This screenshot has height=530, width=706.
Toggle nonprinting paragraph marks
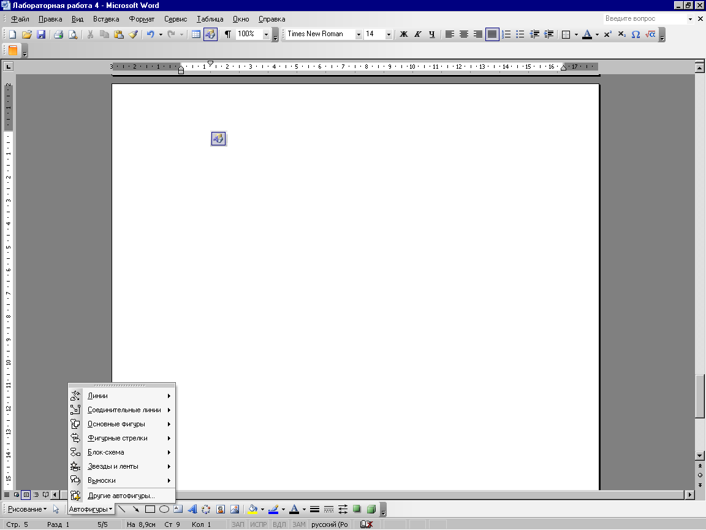(x=228, y=34)
